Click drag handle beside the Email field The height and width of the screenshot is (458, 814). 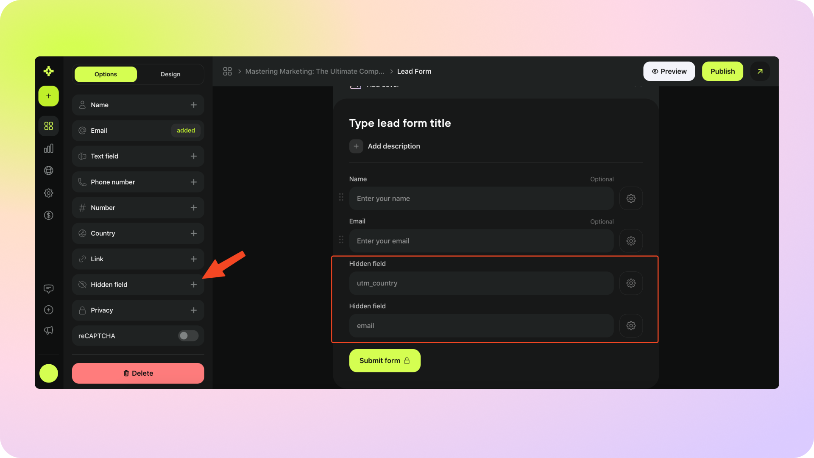341,240
